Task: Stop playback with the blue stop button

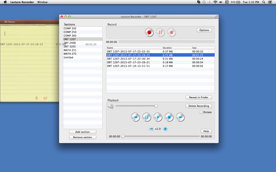Action: click(x=169, y=117)
